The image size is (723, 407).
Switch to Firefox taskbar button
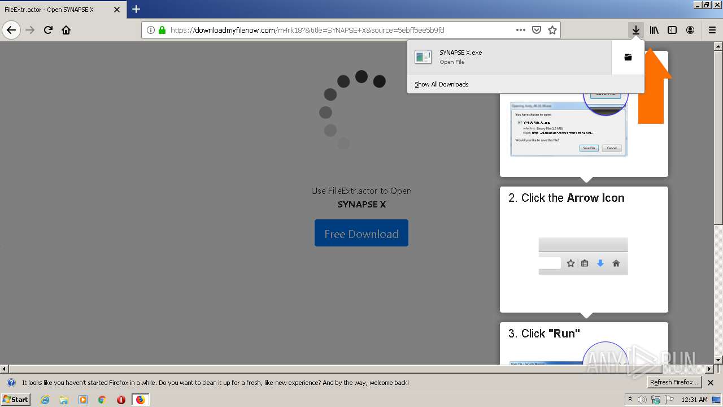140,400
